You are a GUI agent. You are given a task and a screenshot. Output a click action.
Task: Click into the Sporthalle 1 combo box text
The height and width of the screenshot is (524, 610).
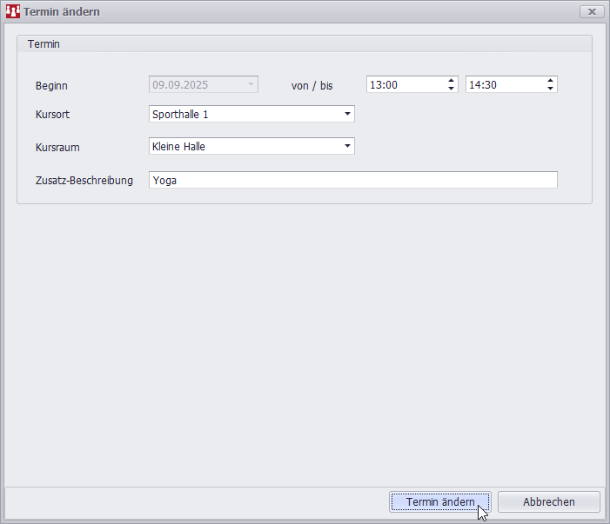click(244, 114)
